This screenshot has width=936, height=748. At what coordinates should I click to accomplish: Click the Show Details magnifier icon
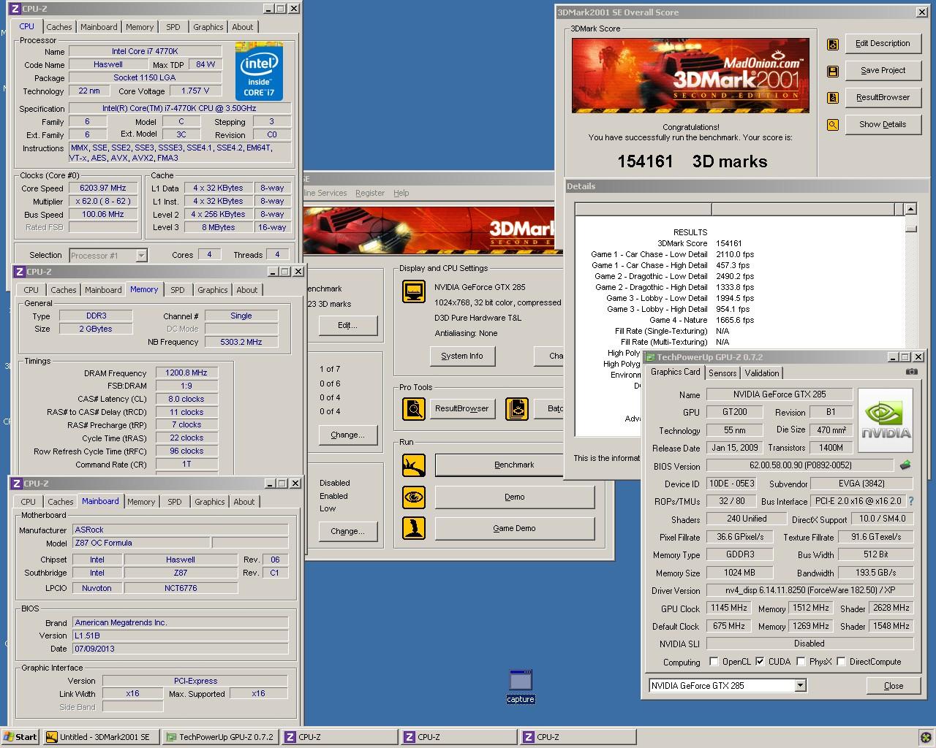(x=832, y=125)
